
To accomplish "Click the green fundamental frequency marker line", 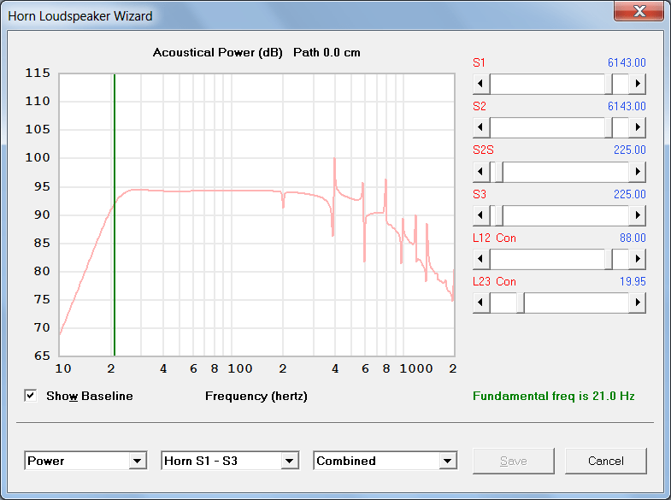I will click(x=115, y=214).
